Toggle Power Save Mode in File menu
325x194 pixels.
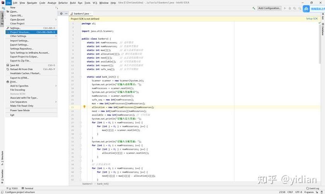[x=20, y=110]
